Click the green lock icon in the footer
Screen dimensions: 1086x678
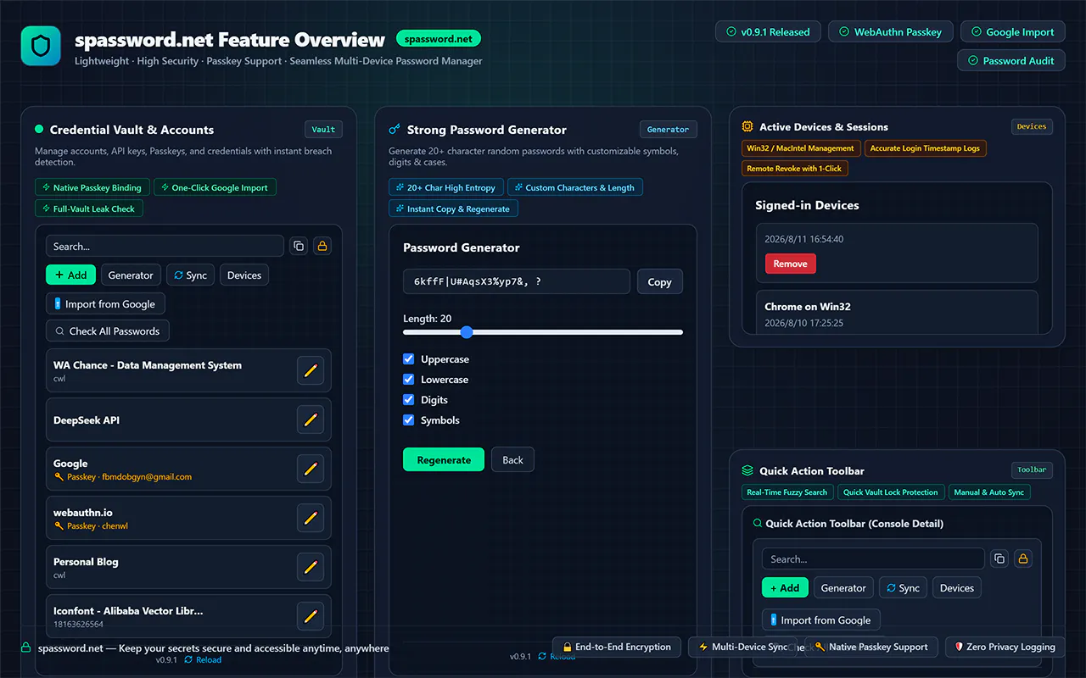click(26, 647)
